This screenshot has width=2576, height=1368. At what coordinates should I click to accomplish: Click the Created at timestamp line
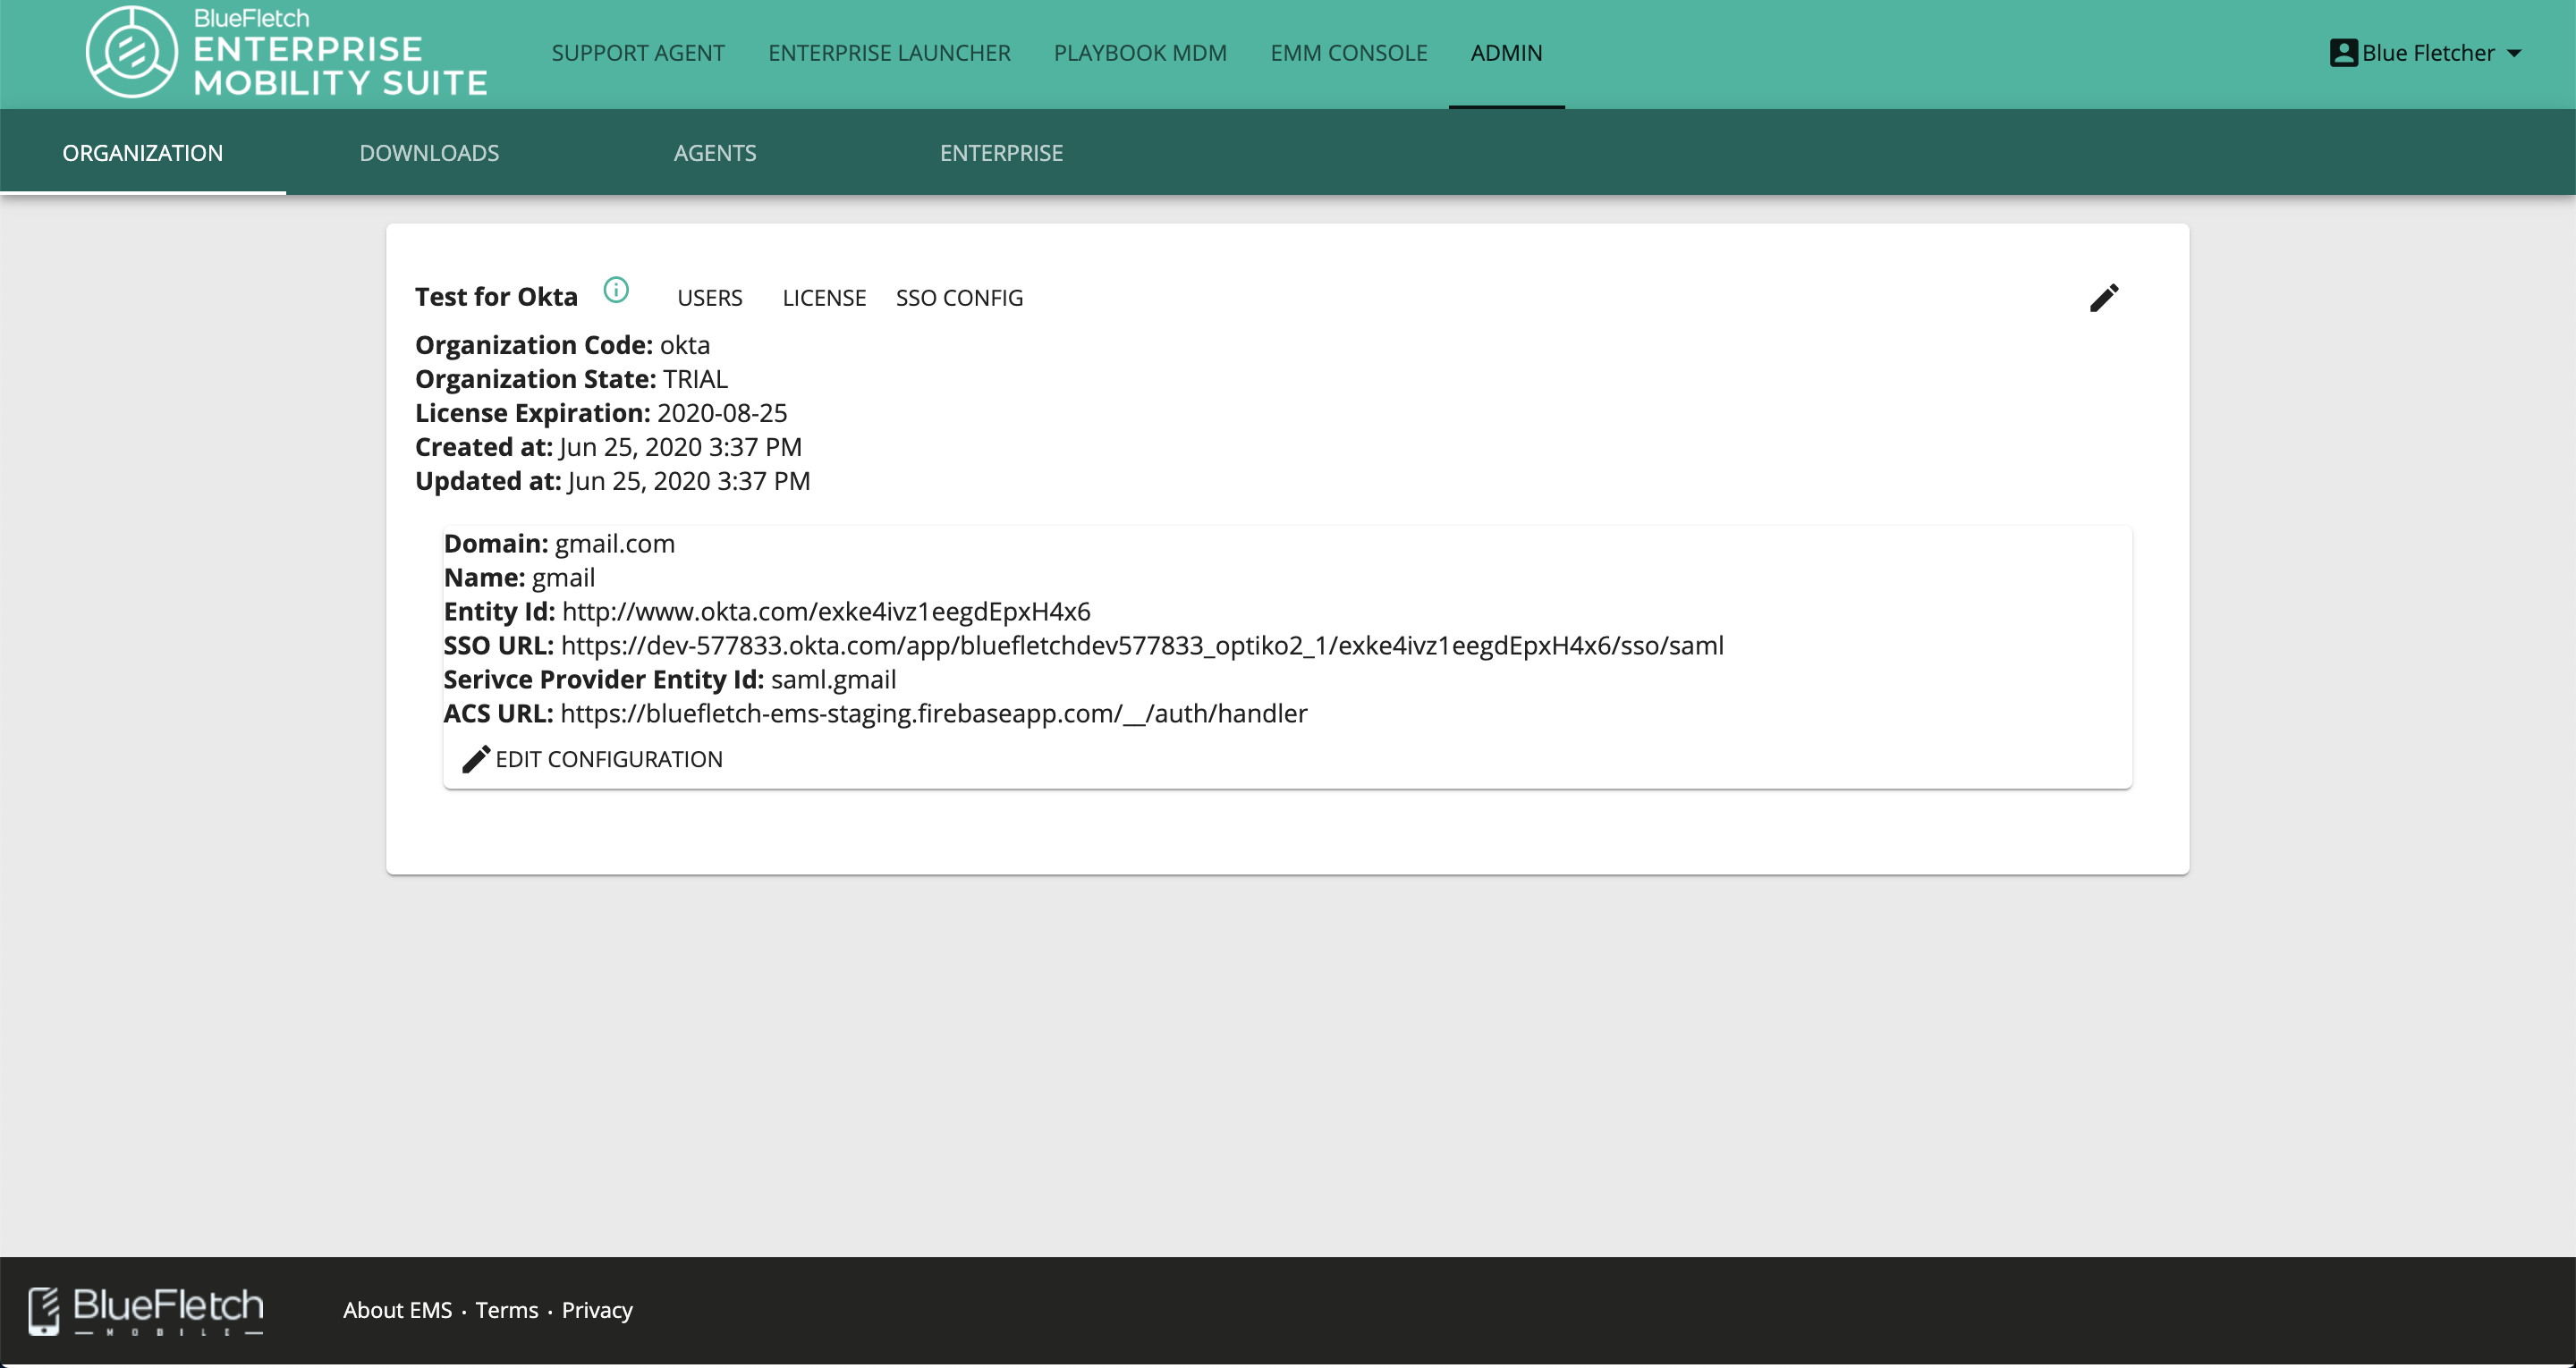pyautogui.click(x=608, y=447)
